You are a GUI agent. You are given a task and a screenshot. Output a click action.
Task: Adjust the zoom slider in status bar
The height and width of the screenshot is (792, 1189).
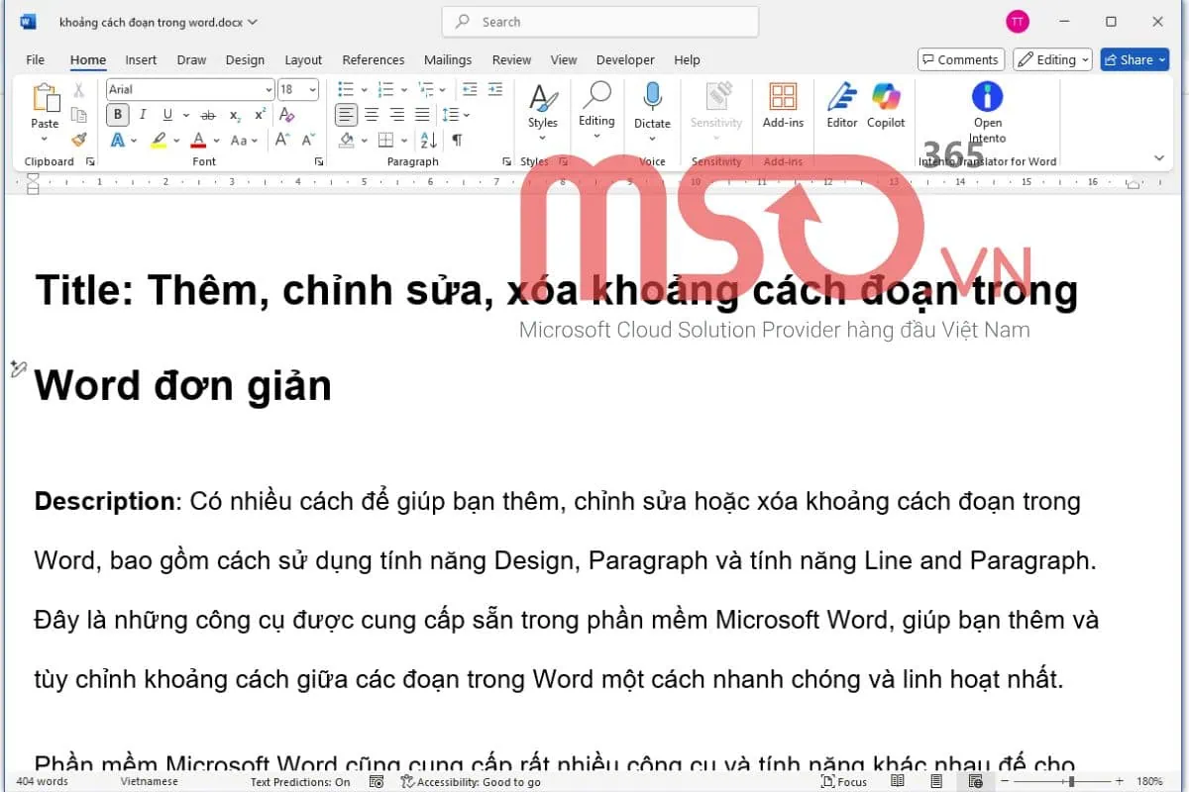(x=1070, y=781)
